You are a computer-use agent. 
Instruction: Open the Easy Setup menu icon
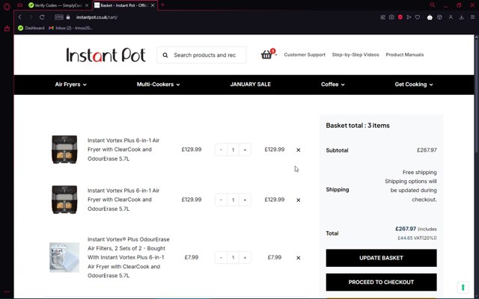coord(472,17)
